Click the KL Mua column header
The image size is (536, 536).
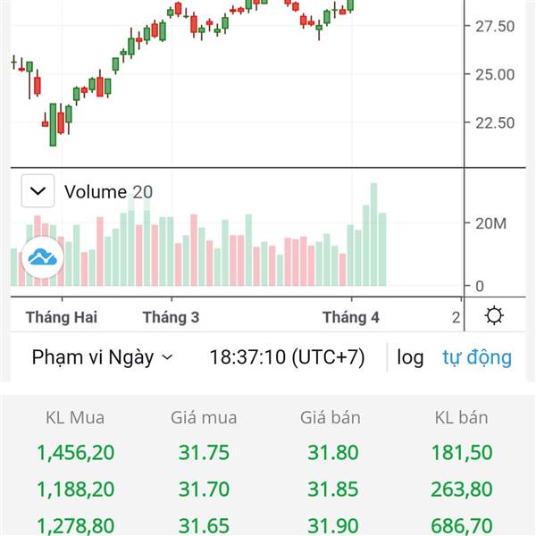click(x=75, y=418)
